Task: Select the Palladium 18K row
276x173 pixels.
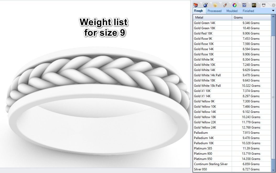Action: point(232,143)
